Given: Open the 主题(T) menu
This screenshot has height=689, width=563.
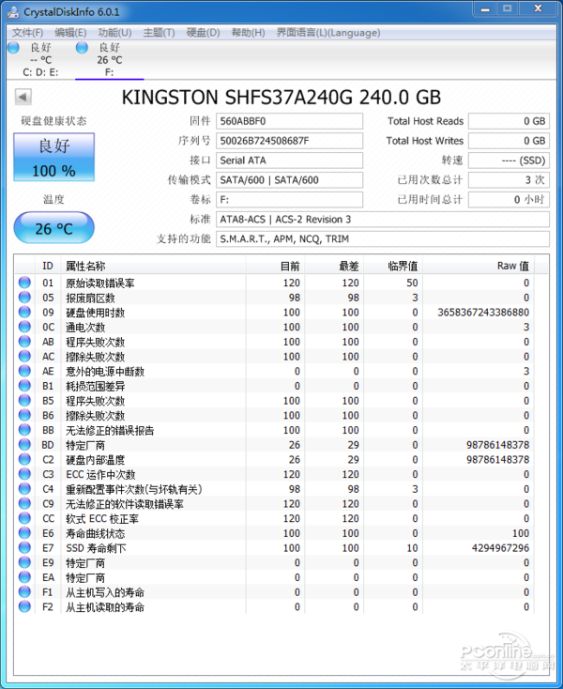Looking at the screenshot, I should click(159, 33).
